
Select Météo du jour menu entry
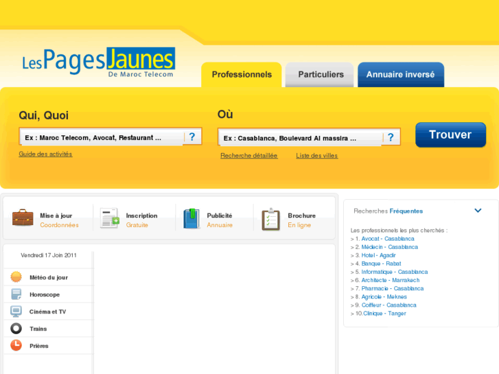click(49, 277)
